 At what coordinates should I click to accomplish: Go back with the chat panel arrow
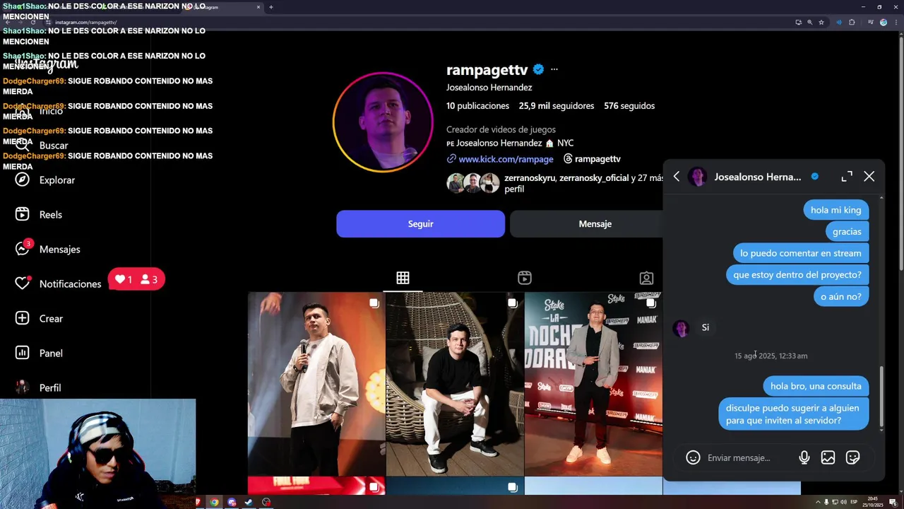coord(677,177)
